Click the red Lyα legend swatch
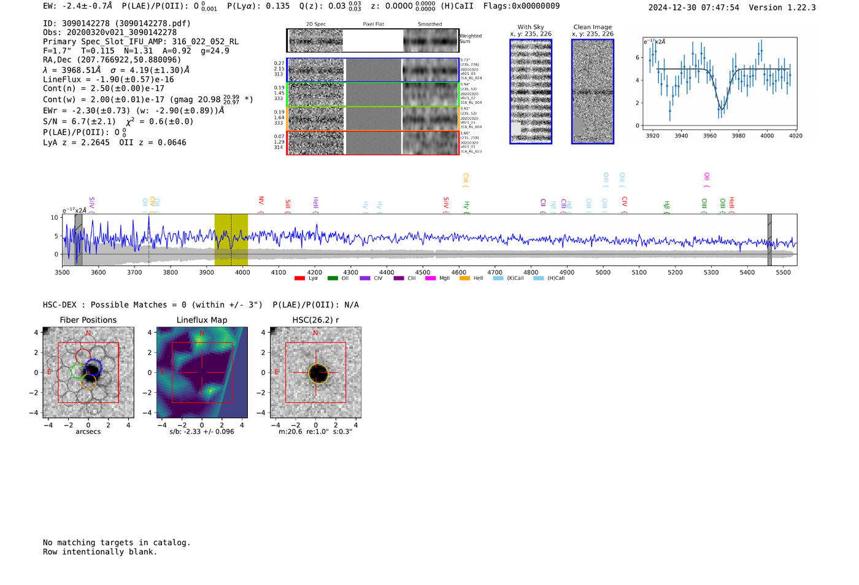This screenshot has height=585, width=859. [299, 279]
